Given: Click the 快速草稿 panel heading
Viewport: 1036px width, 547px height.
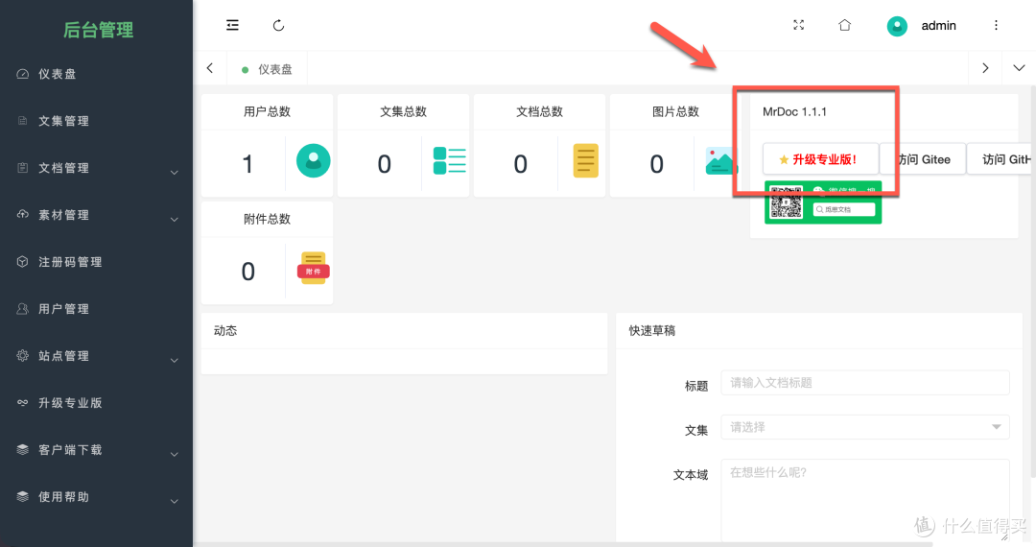Looking at the screenshot, I should coord(652,330).
